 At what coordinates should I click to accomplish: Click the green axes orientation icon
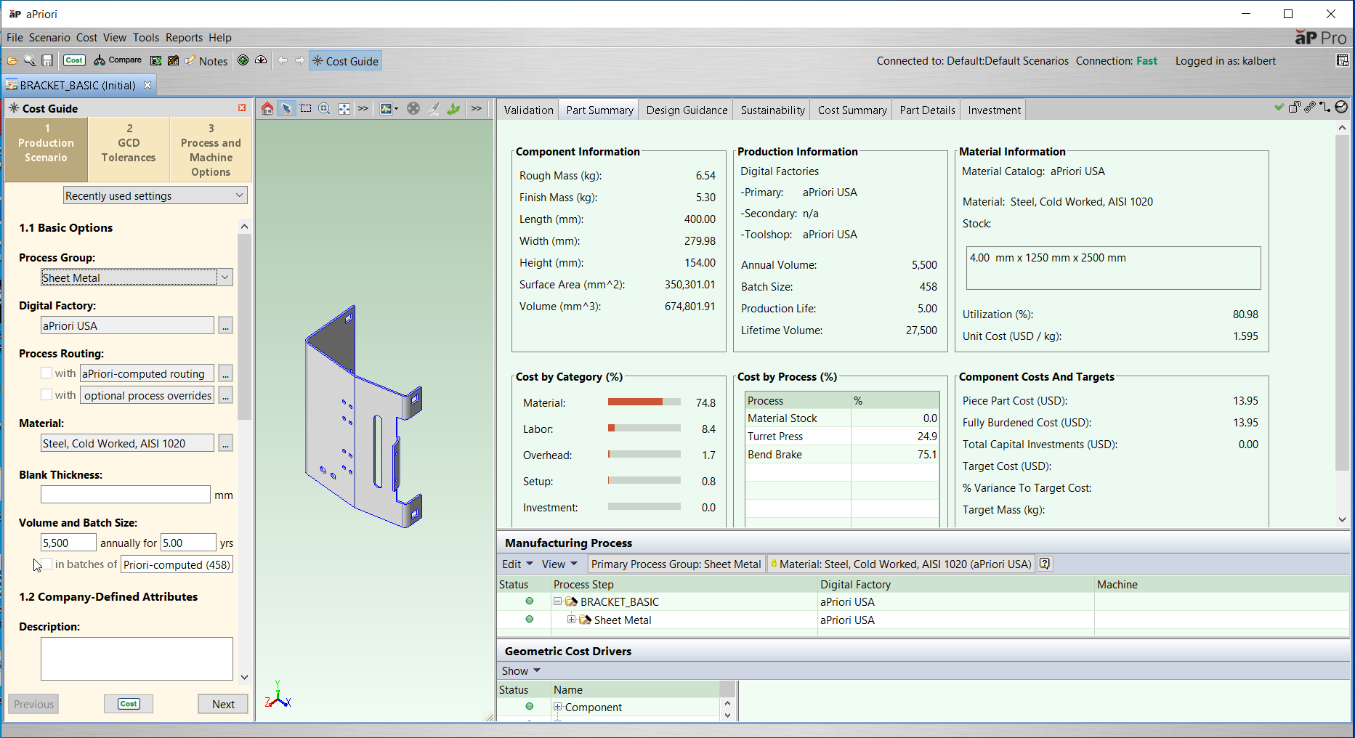tap(453, 108)
